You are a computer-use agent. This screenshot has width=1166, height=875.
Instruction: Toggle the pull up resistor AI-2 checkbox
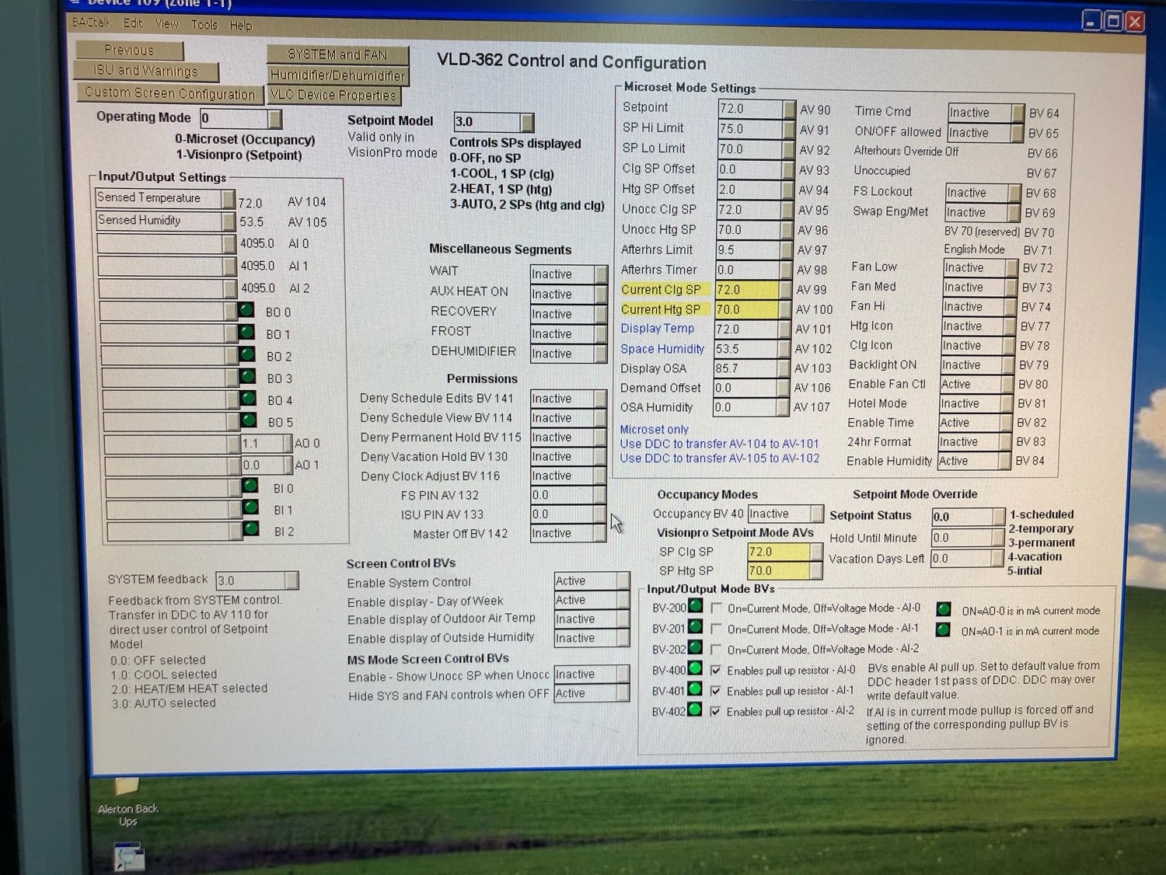715,711
